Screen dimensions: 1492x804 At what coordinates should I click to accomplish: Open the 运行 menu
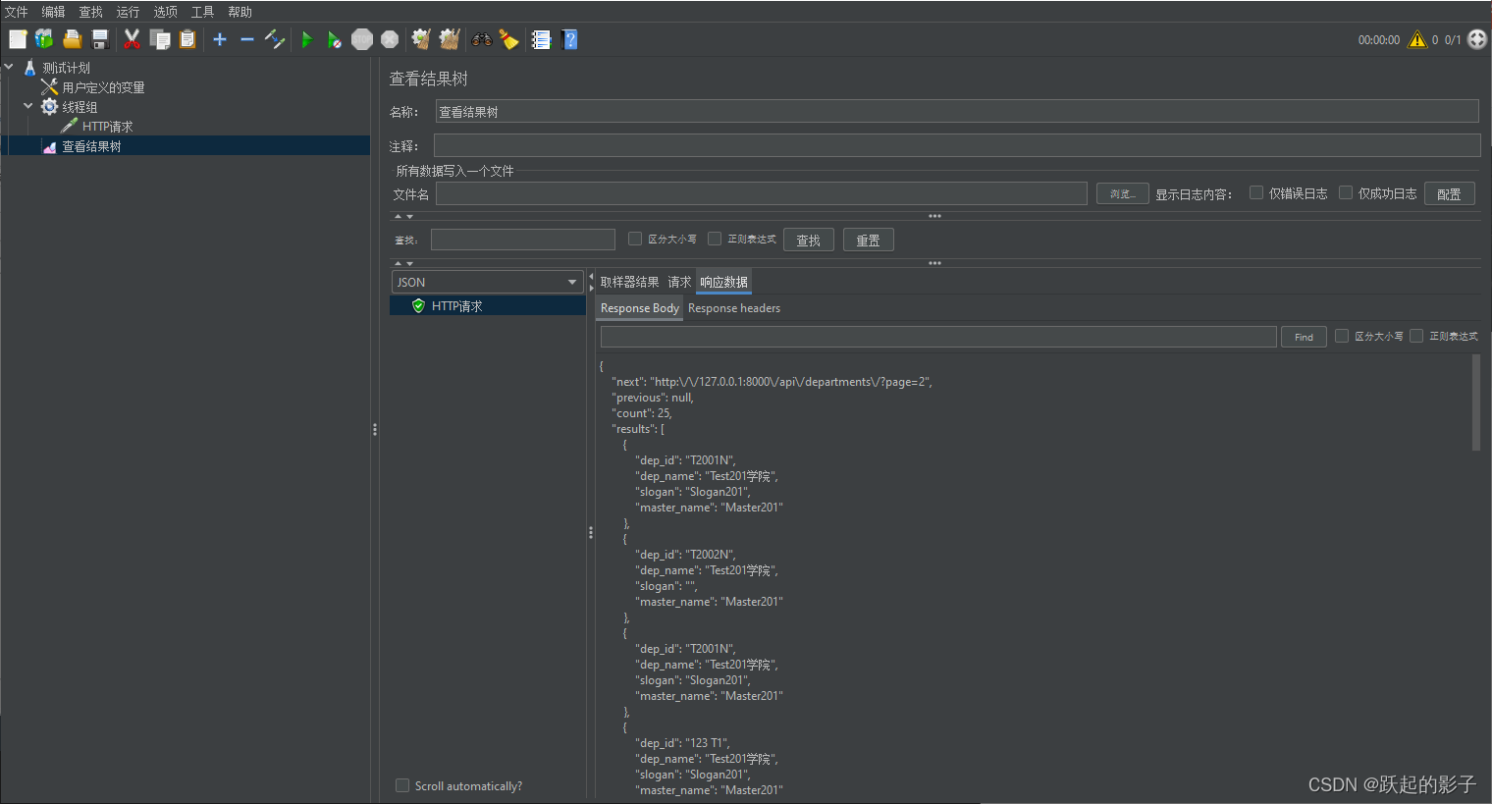click(128, 12)
